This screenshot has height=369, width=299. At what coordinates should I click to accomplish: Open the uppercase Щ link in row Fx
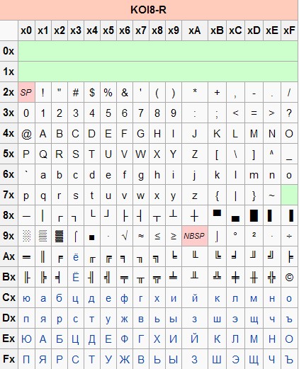tap(254, 360)
